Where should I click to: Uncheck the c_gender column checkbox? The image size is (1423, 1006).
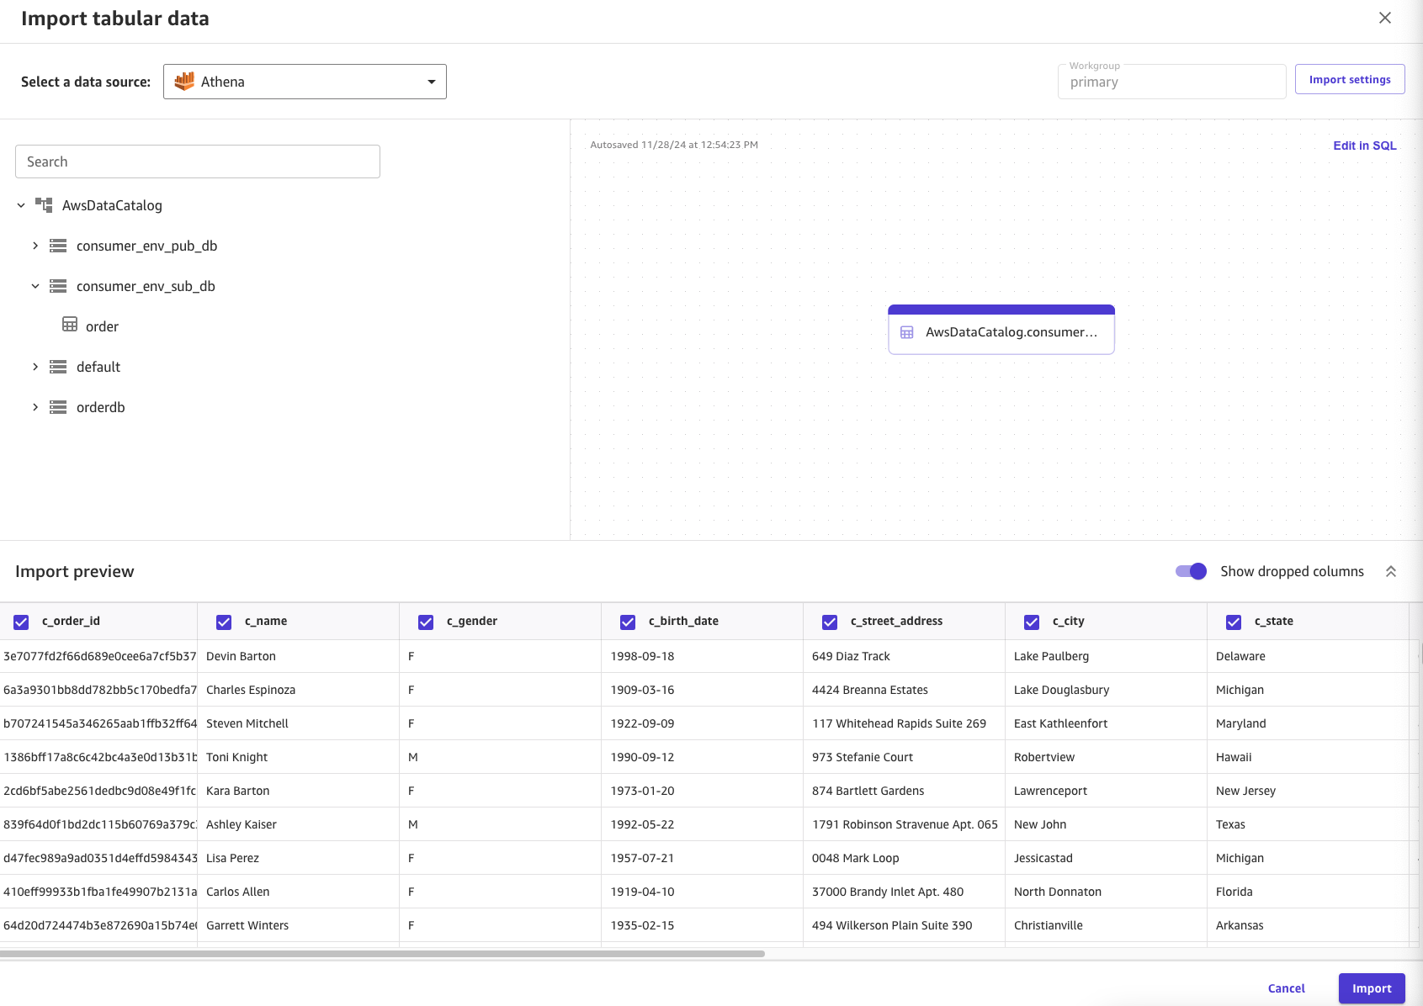coord(426,622)
